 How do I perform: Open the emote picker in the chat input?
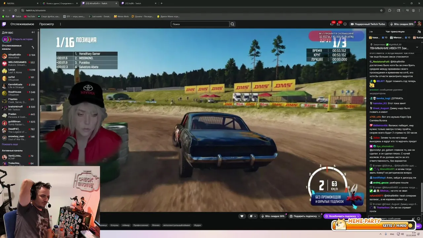point(418,219)
